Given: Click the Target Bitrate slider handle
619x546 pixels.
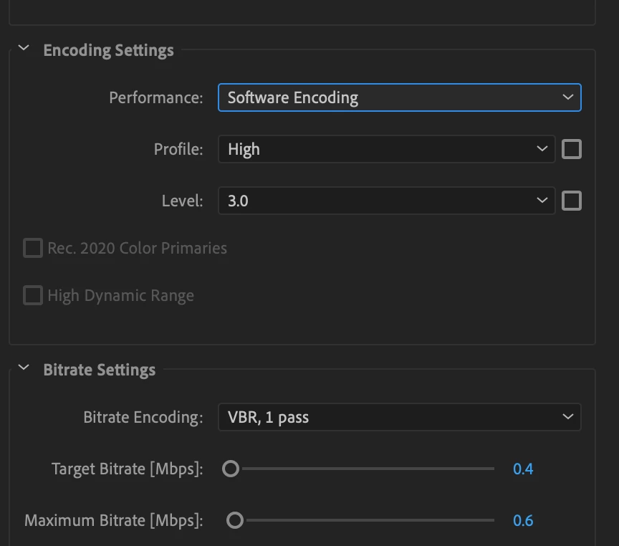Looking at the screenshot, I should tap(231, 469).
